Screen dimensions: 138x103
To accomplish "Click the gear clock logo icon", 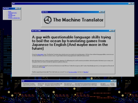I will (48, 20).
